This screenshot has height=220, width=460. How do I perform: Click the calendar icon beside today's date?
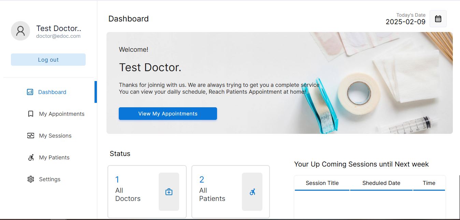(x=438, y=19)
